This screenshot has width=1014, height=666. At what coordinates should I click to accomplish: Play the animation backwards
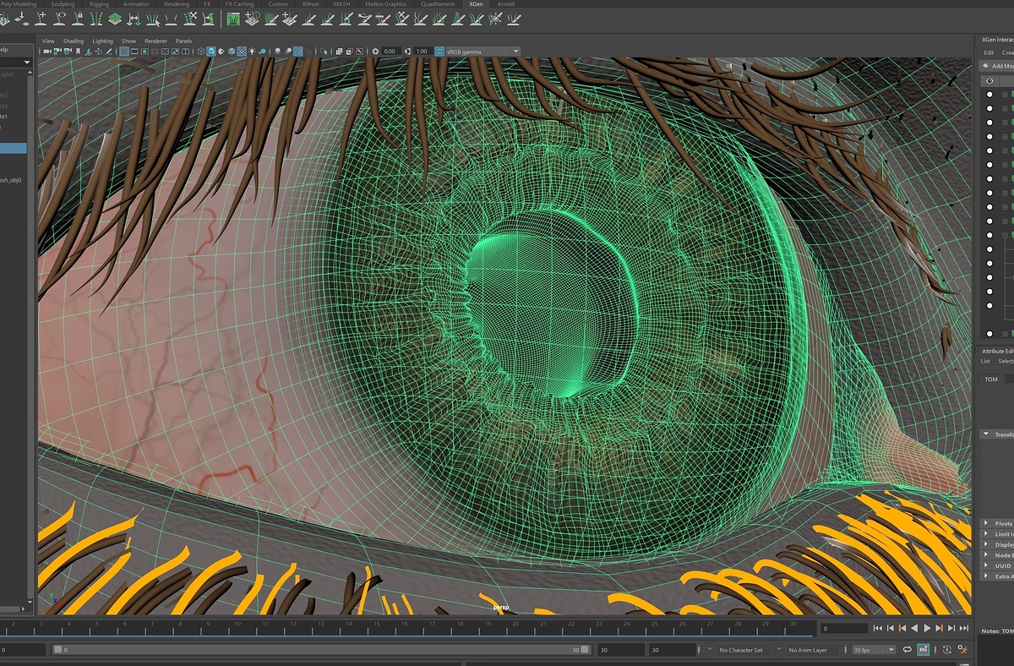914,628
